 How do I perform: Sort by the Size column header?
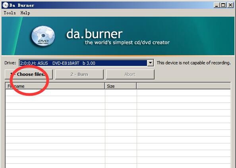coord(121,86)
